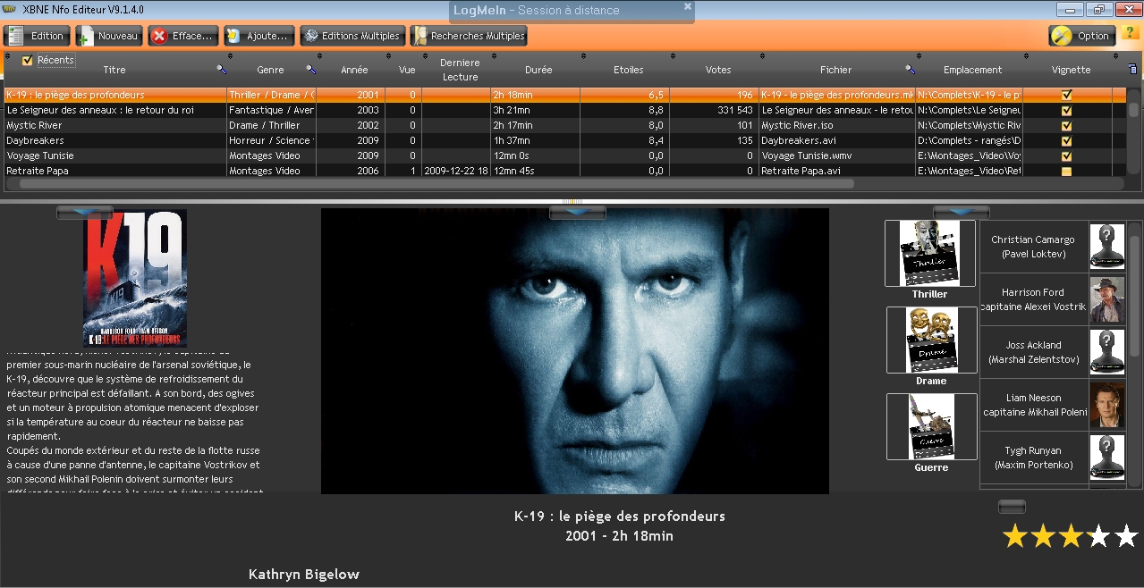Collapse the cast panel with its arrow handle
The height and width of the screenshot is (588, 1144).
click(x=961, y=213)
